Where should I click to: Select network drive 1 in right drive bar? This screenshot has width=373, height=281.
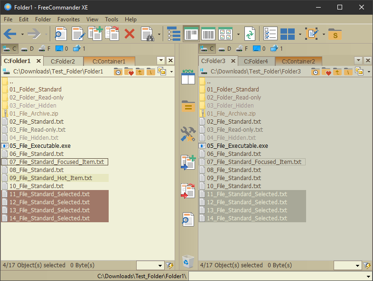pyautogui.click(x=277, y=49)
